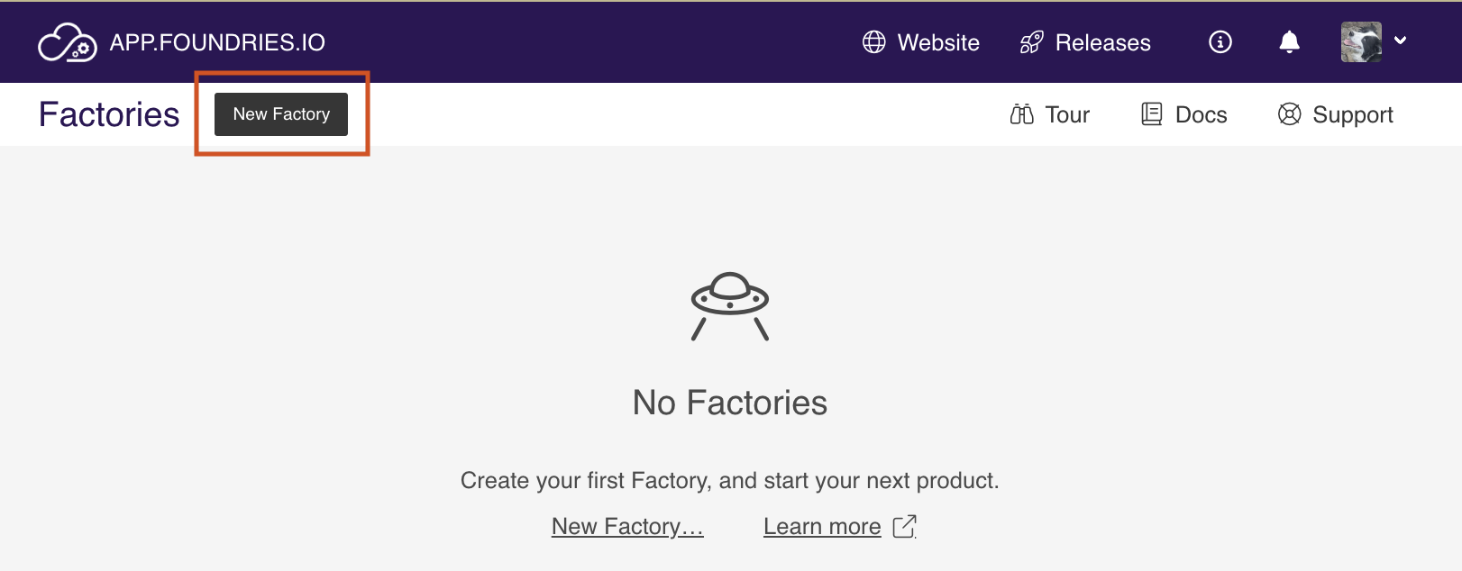Screen dimensions: 1462x571
Task: Open the info circle icon
Action: coord(1220,42)
